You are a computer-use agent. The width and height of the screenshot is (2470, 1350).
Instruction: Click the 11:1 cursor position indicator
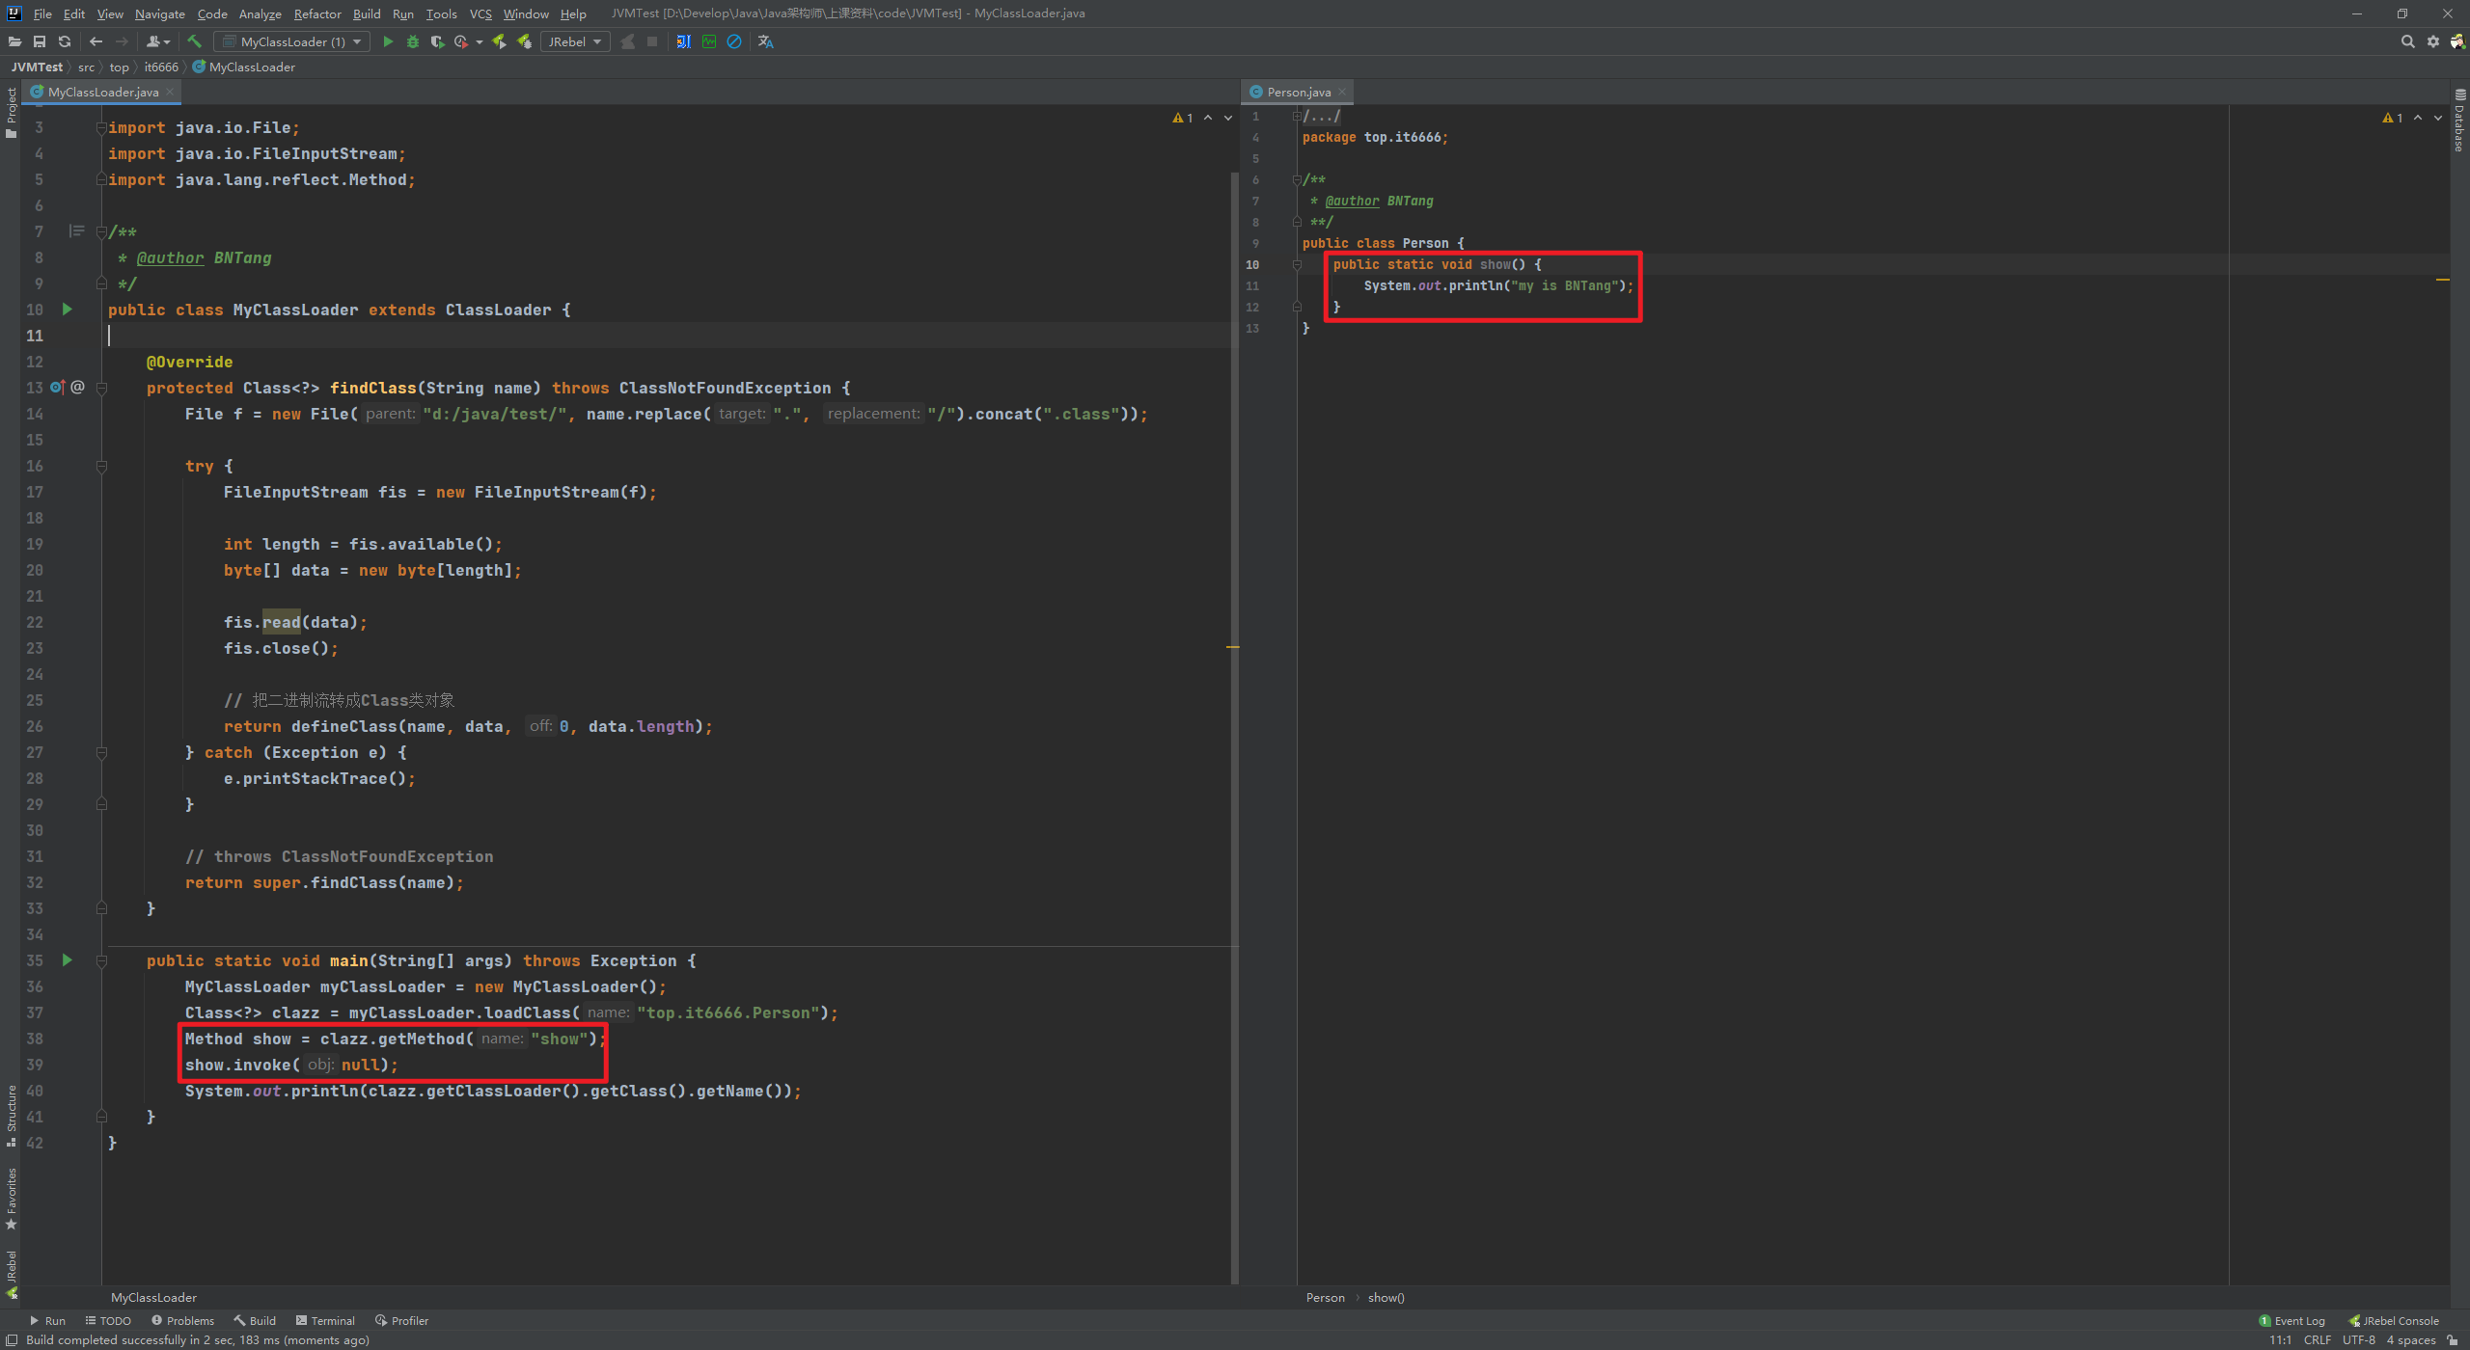(x=2280, y=1340)
